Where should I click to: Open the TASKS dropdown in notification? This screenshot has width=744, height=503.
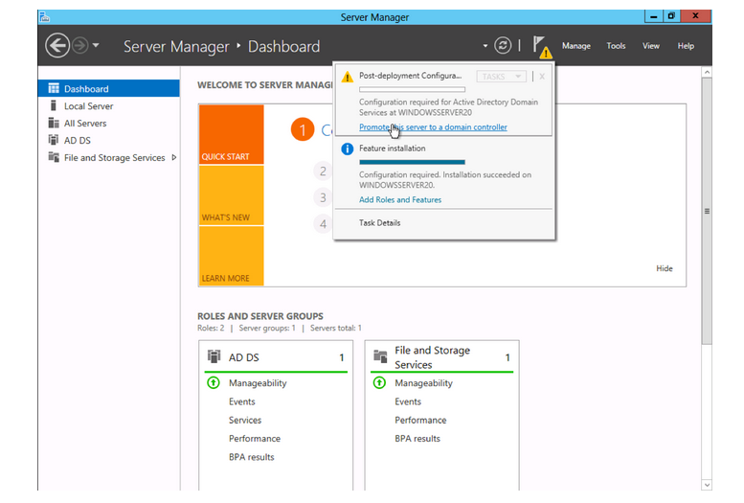pyautogui.click(x=501, y=77)
